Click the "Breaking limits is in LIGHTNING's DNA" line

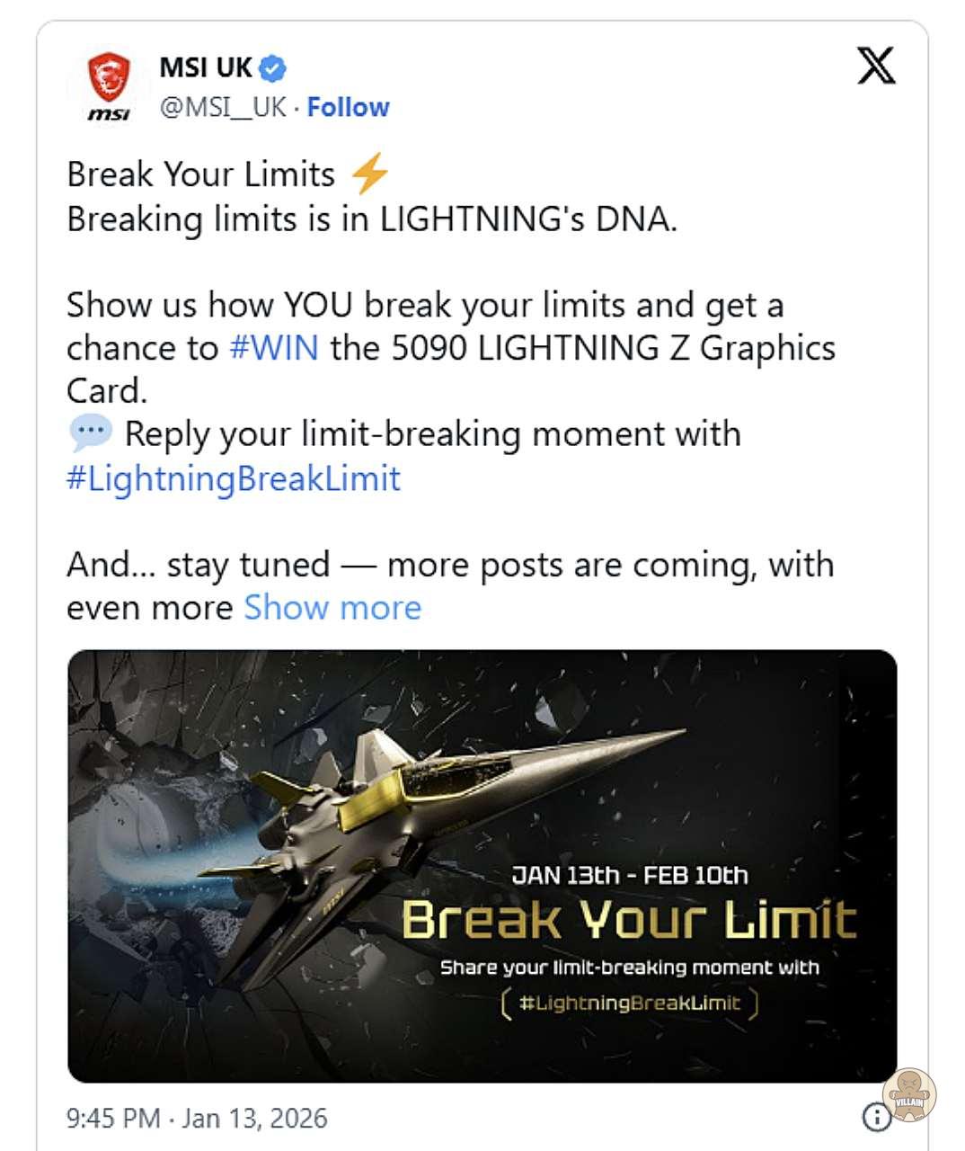tap(372, 219)
